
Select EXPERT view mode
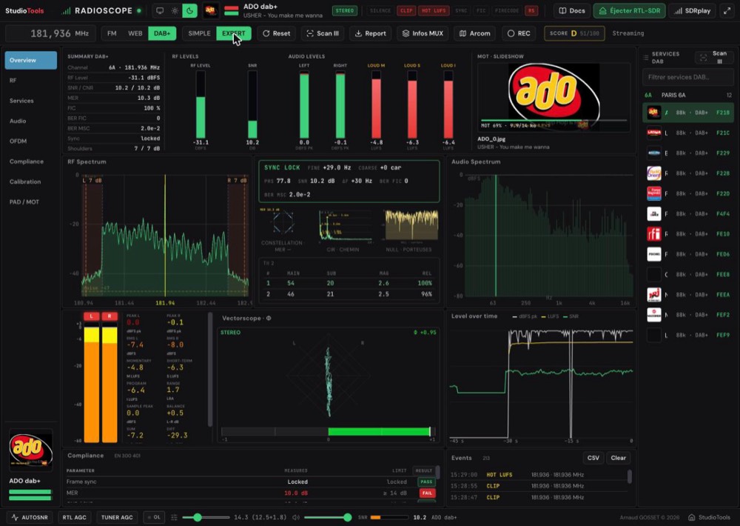234,33
